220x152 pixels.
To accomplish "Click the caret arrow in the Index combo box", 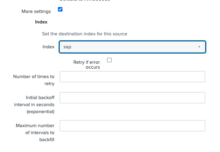I will click(x=199, y=47).
